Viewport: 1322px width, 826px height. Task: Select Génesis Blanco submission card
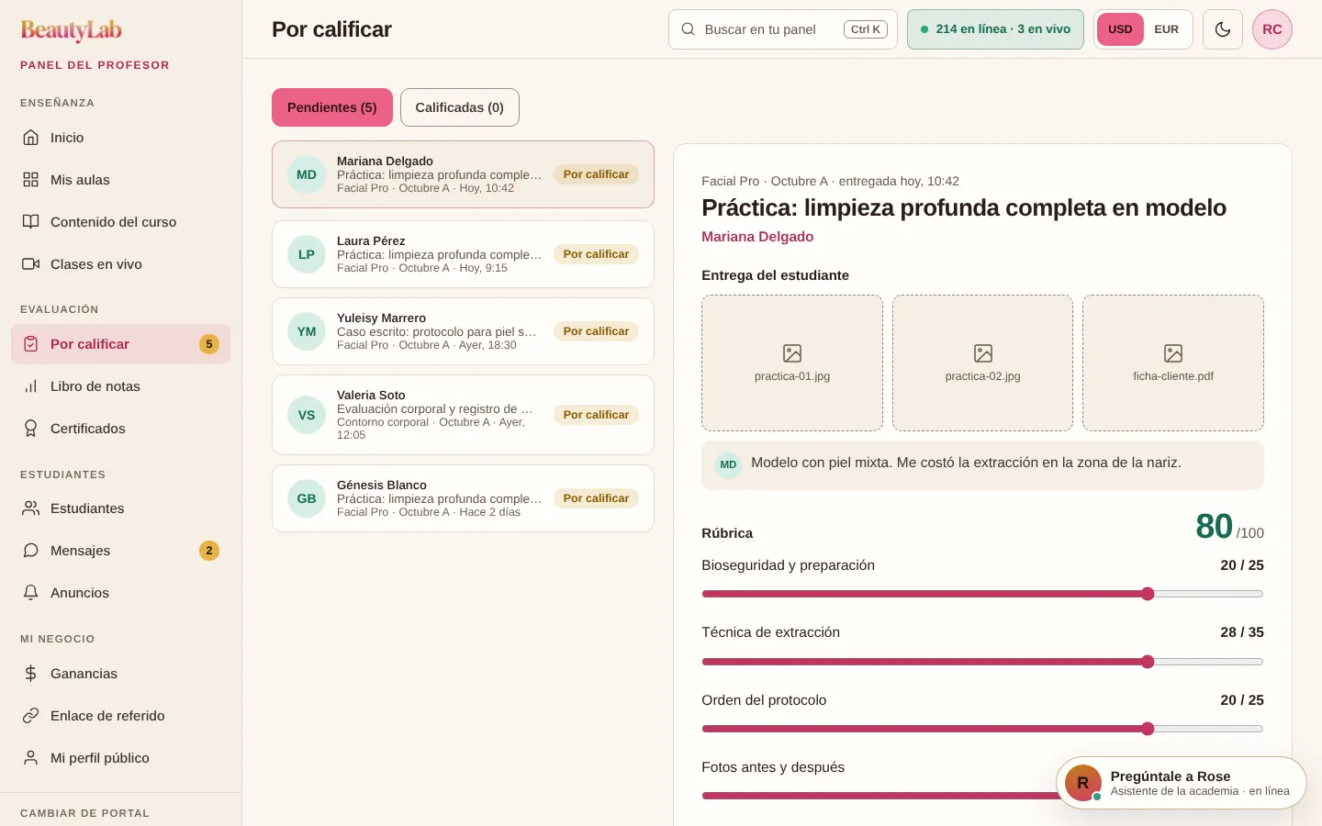coord(463,498)
